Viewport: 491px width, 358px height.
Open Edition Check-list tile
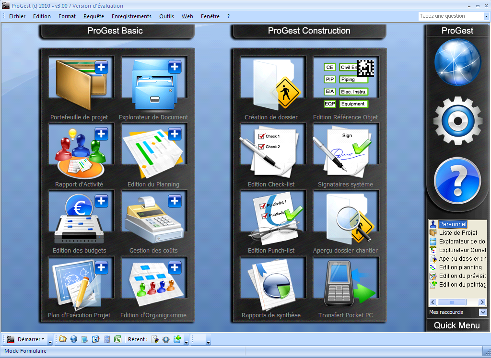click(269, 152)
